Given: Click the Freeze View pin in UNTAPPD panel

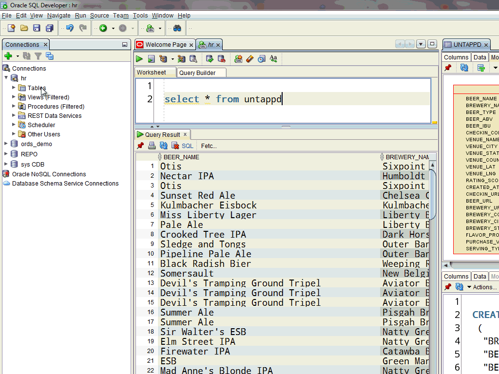Looking at the screenshot, I should pos(448,68).
